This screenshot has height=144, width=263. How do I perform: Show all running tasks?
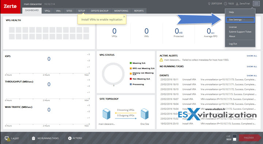[252, 66]
